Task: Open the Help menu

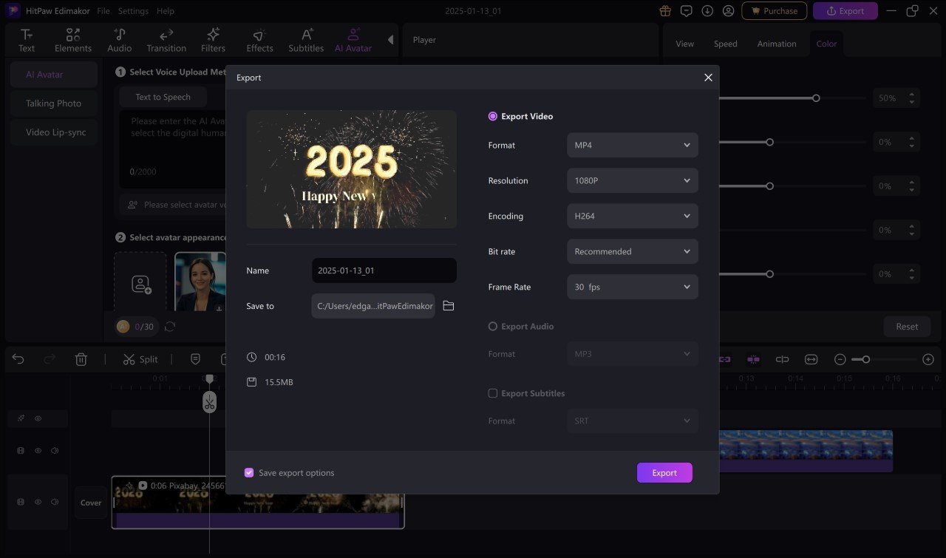Action: (166, 11)
